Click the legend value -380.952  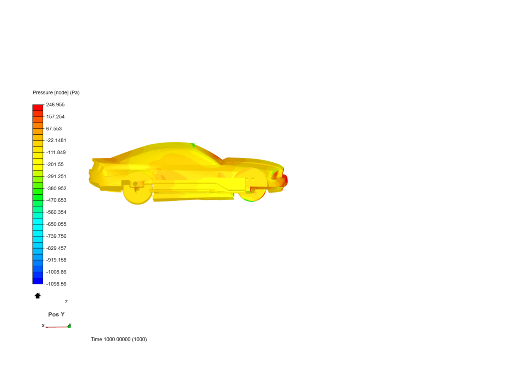coord(56,189)
